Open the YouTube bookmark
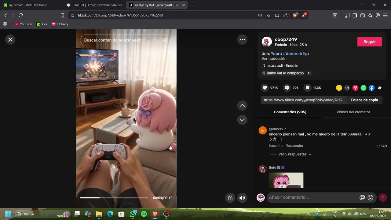Screen dimensions: 391x220 [x=24, y=24]
